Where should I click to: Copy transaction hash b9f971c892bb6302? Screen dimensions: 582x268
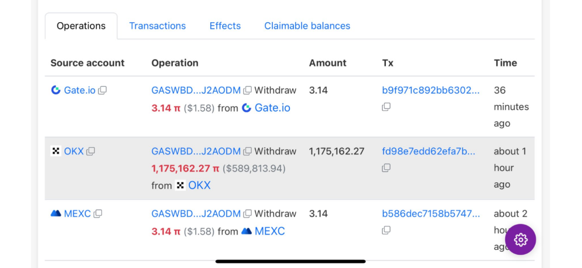386,107
